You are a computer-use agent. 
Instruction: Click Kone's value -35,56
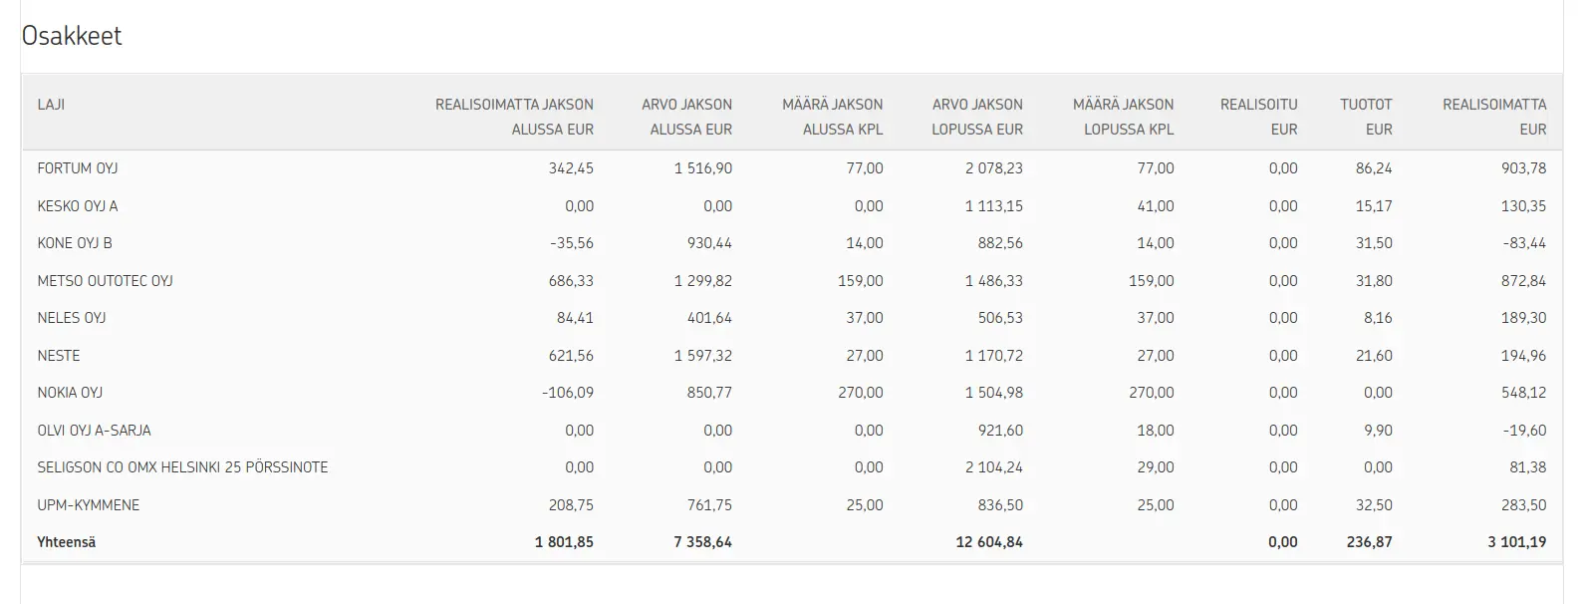(x=571, y=243)
